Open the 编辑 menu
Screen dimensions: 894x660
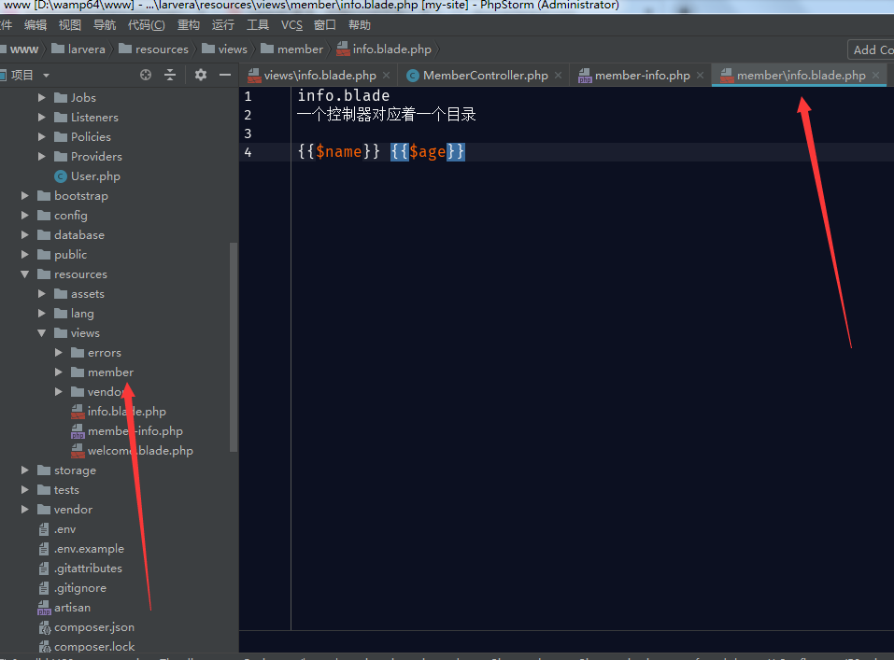(35, 25)
